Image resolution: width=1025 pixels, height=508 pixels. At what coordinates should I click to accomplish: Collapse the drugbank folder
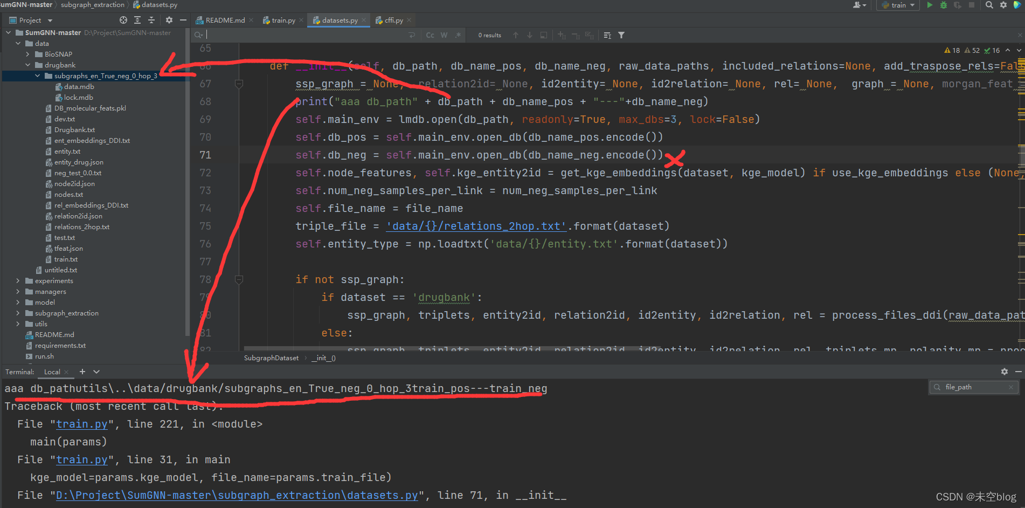[27, 65]
